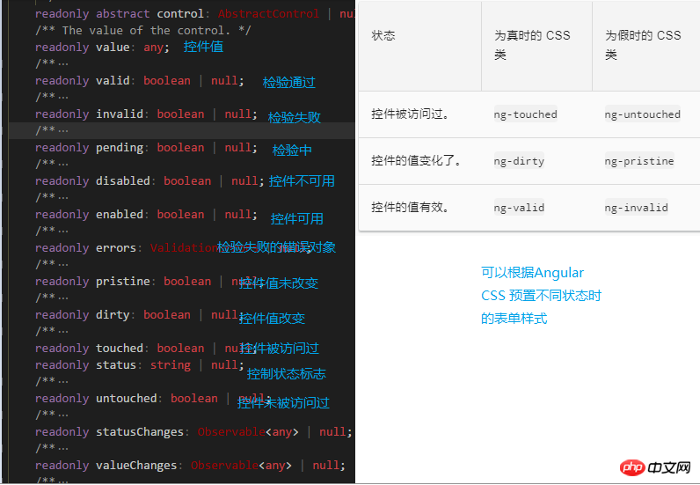Select the 'ng-invalid' class cell

[x=636, y=208]
